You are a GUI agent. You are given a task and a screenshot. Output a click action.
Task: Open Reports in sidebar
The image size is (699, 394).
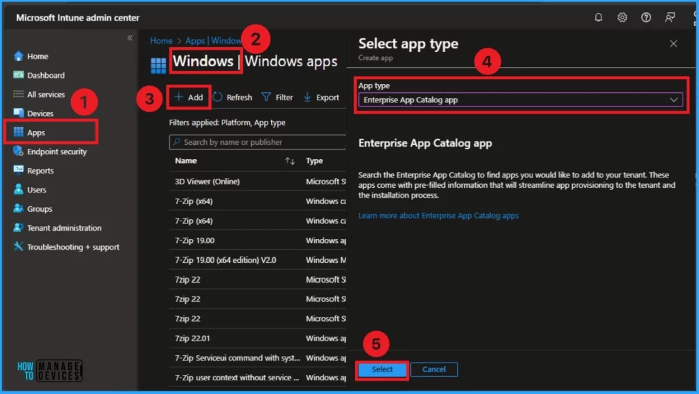[x=40, y=171]
